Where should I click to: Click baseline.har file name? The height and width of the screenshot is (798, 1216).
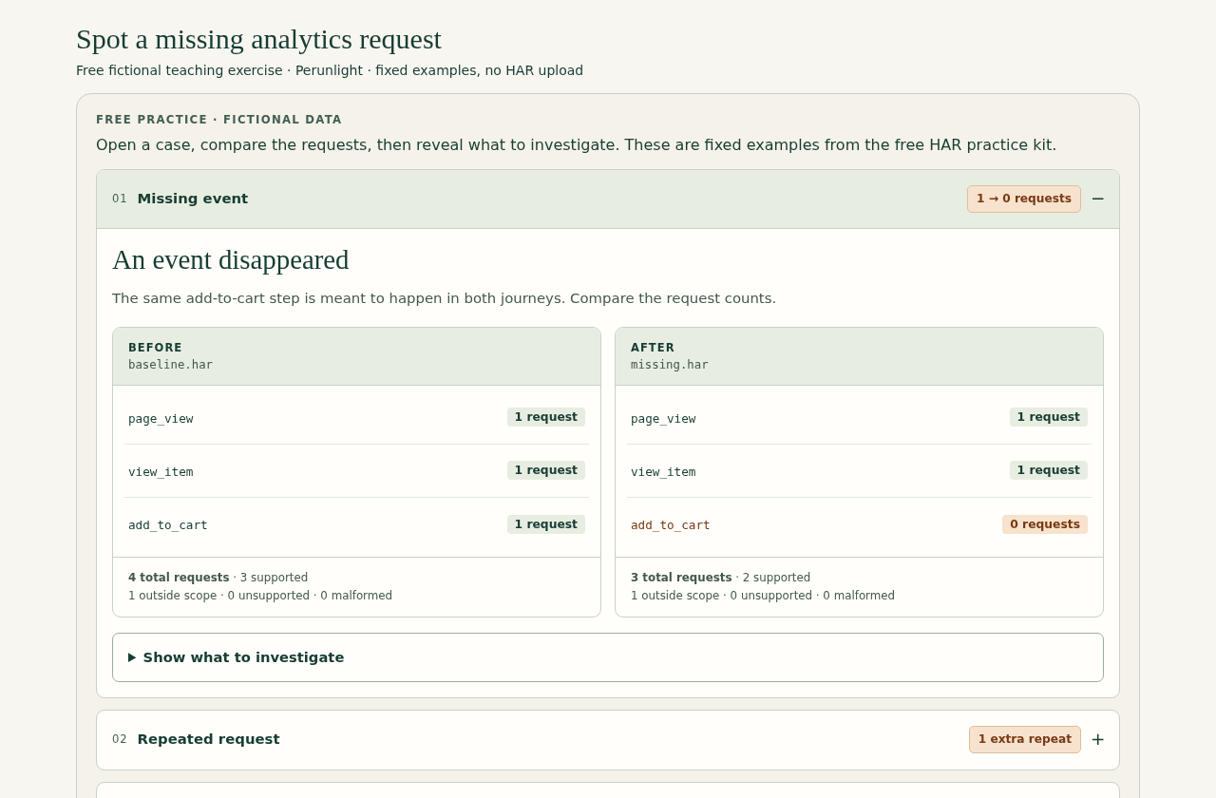click(x=170, y=365)
